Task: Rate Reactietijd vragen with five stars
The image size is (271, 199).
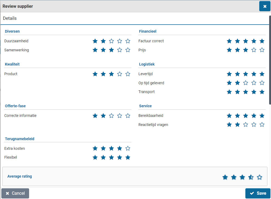Action: (x=262, y=125)
